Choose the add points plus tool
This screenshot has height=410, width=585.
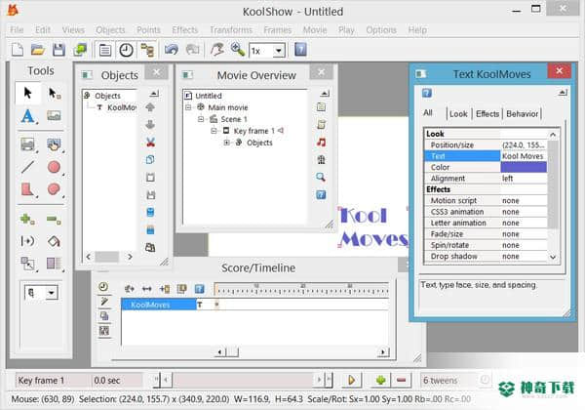pos(27,220)
